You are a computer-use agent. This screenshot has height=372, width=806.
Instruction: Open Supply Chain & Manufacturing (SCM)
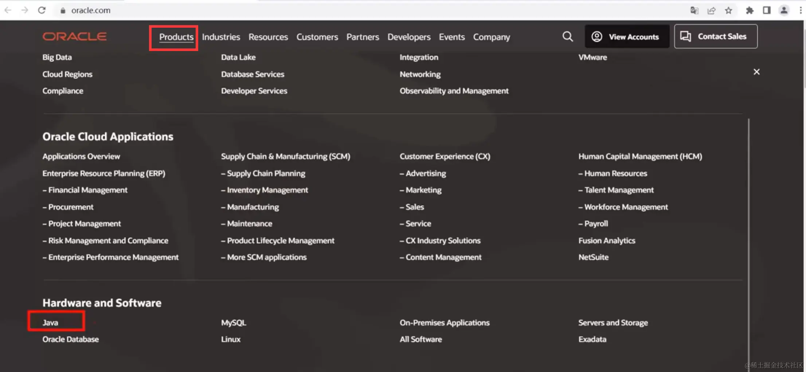[x=286, y=156]
